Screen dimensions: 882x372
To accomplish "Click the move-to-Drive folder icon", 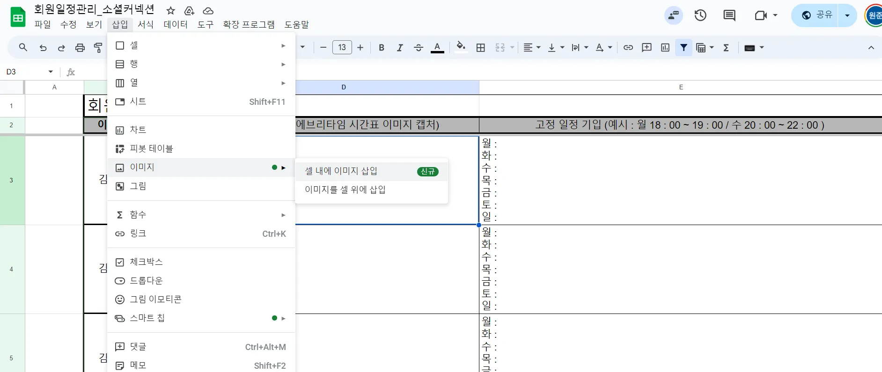I will click(x=190, y=10).
